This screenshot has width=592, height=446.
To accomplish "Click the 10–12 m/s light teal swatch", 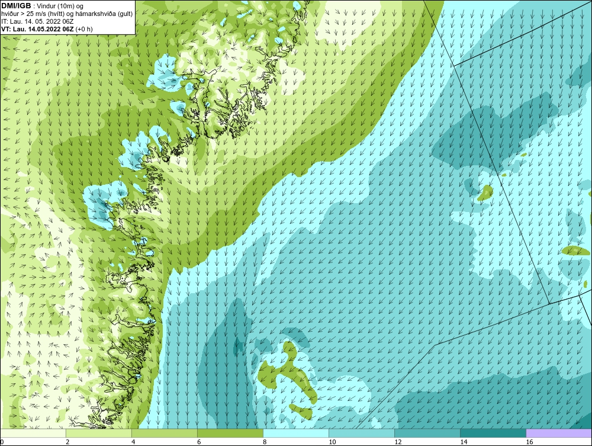I will click(362, 433).
